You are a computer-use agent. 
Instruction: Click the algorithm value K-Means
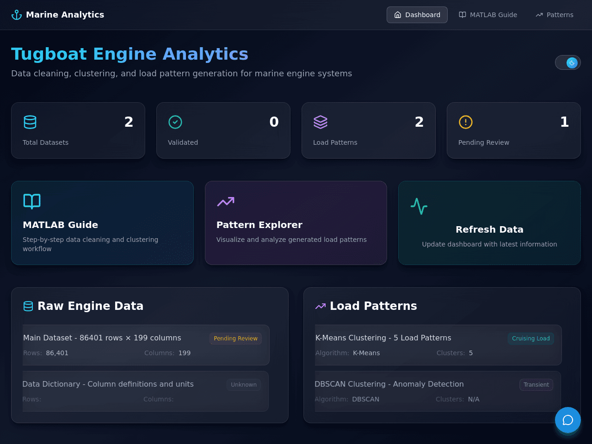point(366,353)
